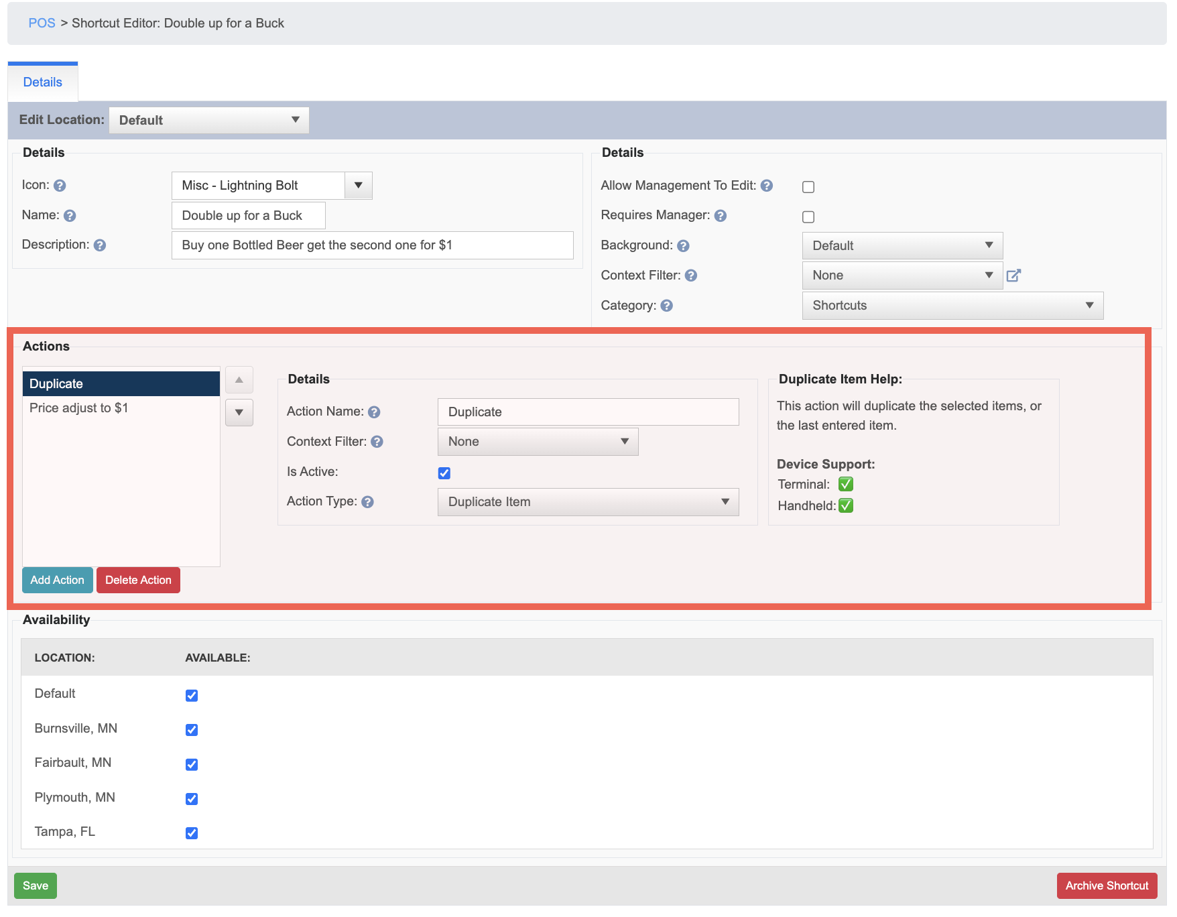Move selected action down with arrow button
Image resolution: width=1177 pixels, height=917 pixels.
[x=239, y=413]
